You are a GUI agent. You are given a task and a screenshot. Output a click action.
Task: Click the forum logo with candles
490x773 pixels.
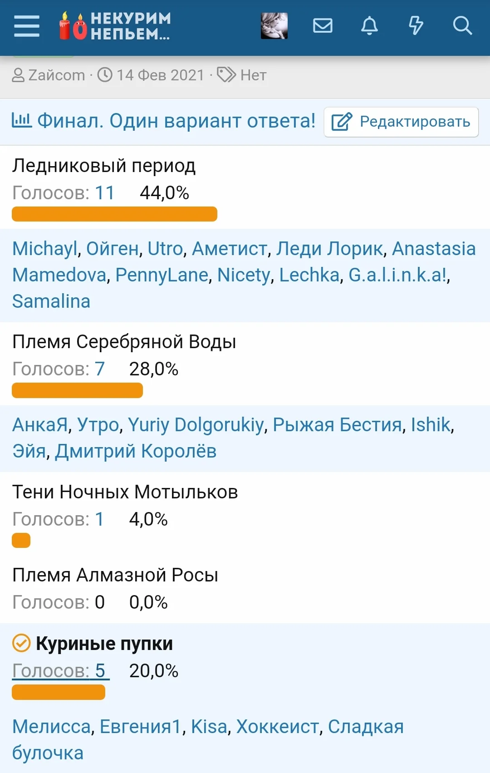pyautogui.click(x=115, y=26)
